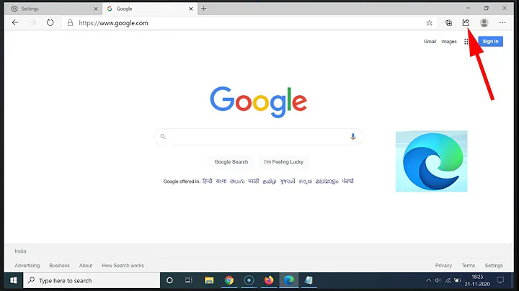Viewport: 519px width, 291px height.
Task: Open Cortana circle icon on taskbar
Action: [169, 280]
